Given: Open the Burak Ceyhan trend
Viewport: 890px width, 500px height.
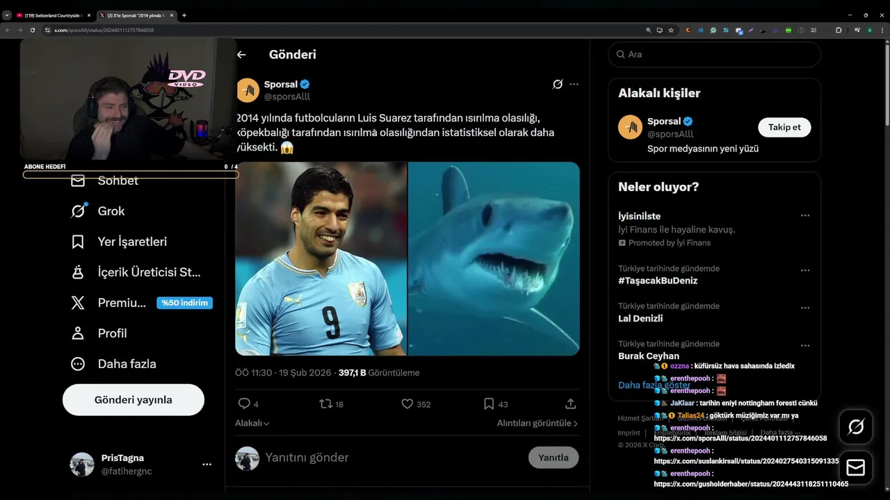Looking at the screenshot, I should 649,356.
